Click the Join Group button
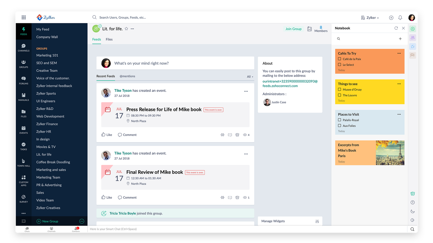Screen dimensions: 433x243 coord(293,29)
